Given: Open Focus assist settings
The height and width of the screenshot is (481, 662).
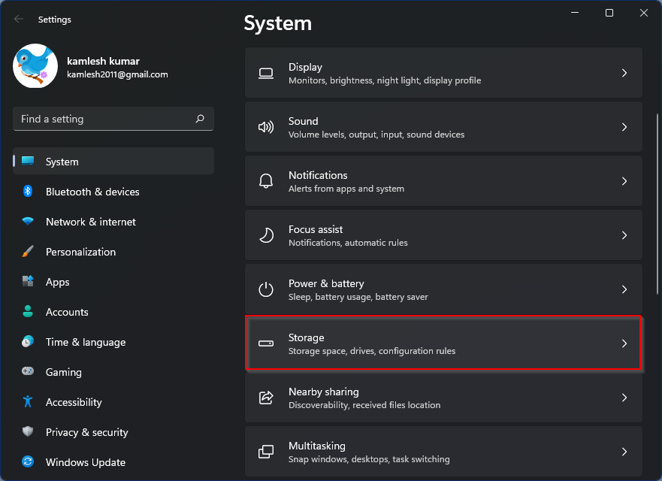Looking at the screenshot, I should click(443, 235).
